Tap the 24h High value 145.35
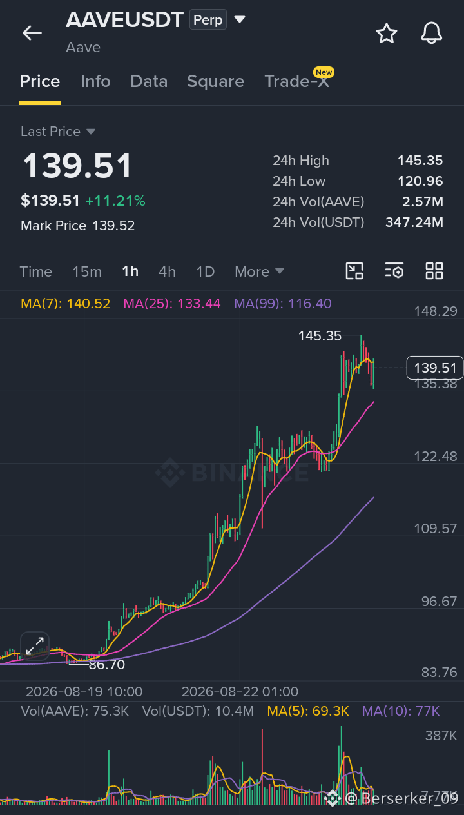Image resolution: width=464 pixels, height=815 pixels. pos(420,161)
